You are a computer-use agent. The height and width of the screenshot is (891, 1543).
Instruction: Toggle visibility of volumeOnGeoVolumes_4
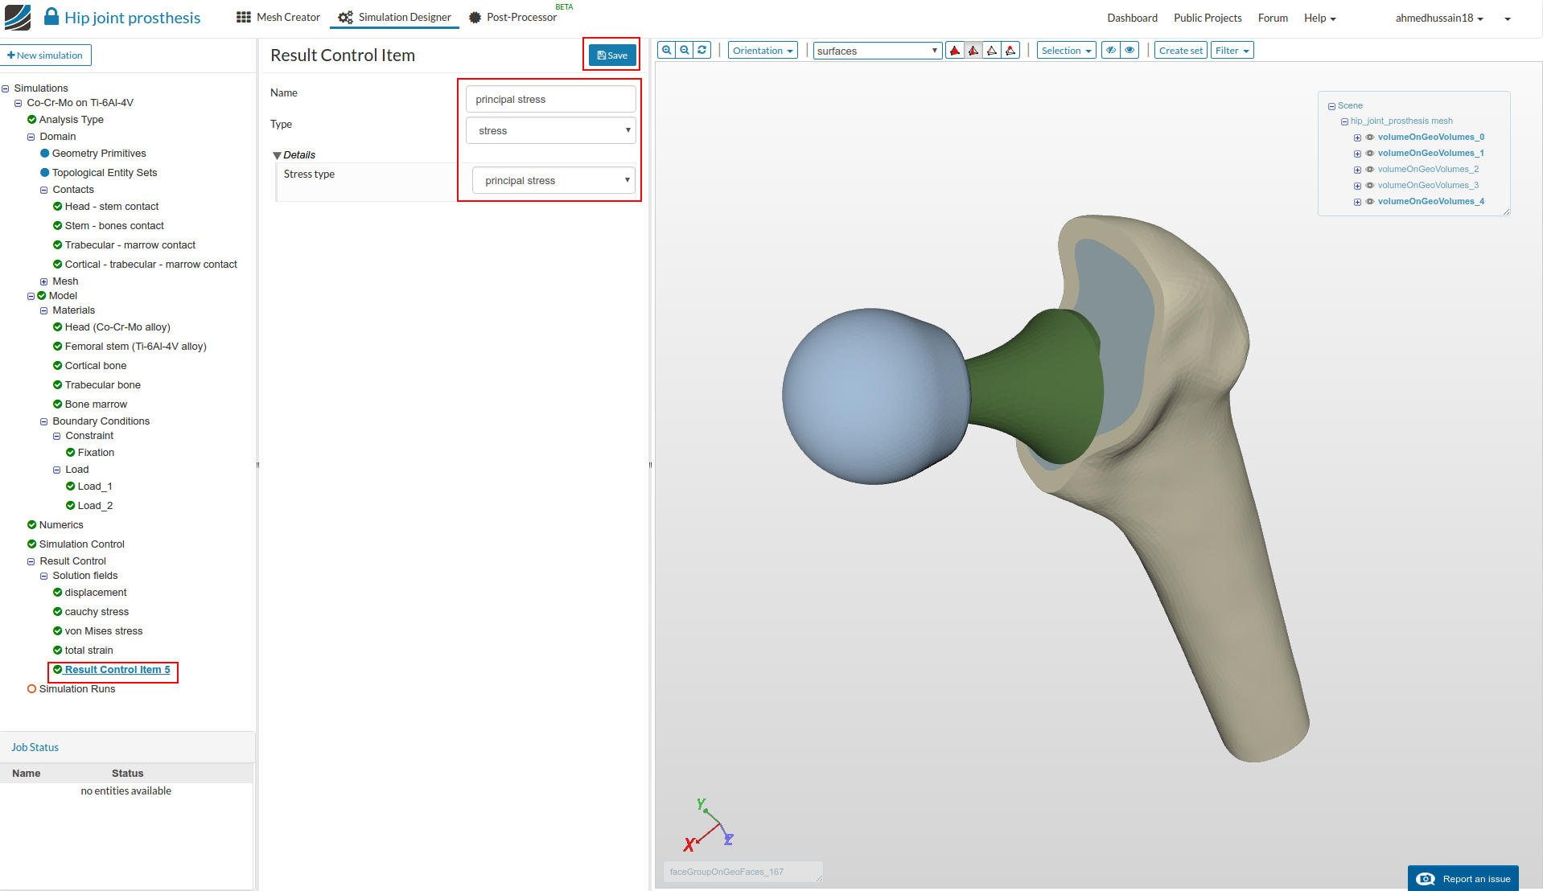[1369, 202]
